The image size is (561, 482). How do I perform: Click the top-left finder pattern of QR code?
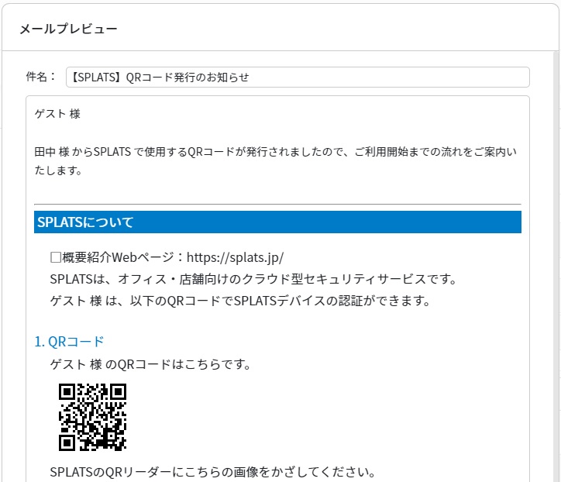coord(67,392)
